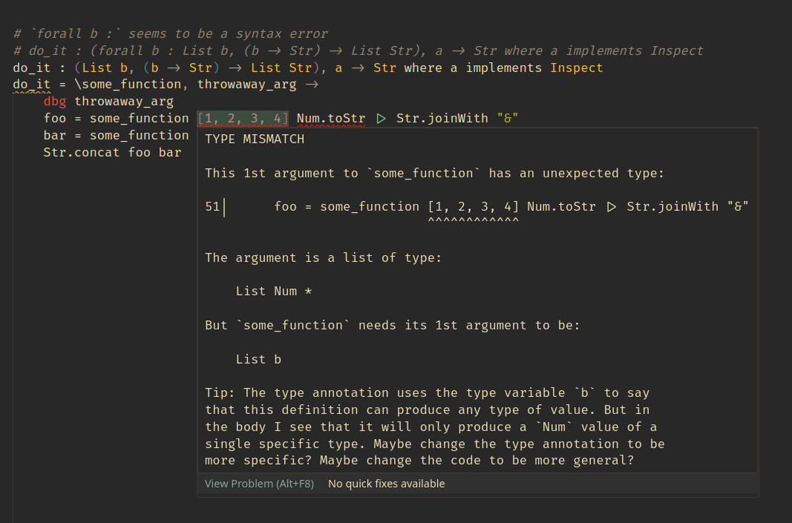Click the pipe operator triangle before Str.joinWith

coord(381,119)
